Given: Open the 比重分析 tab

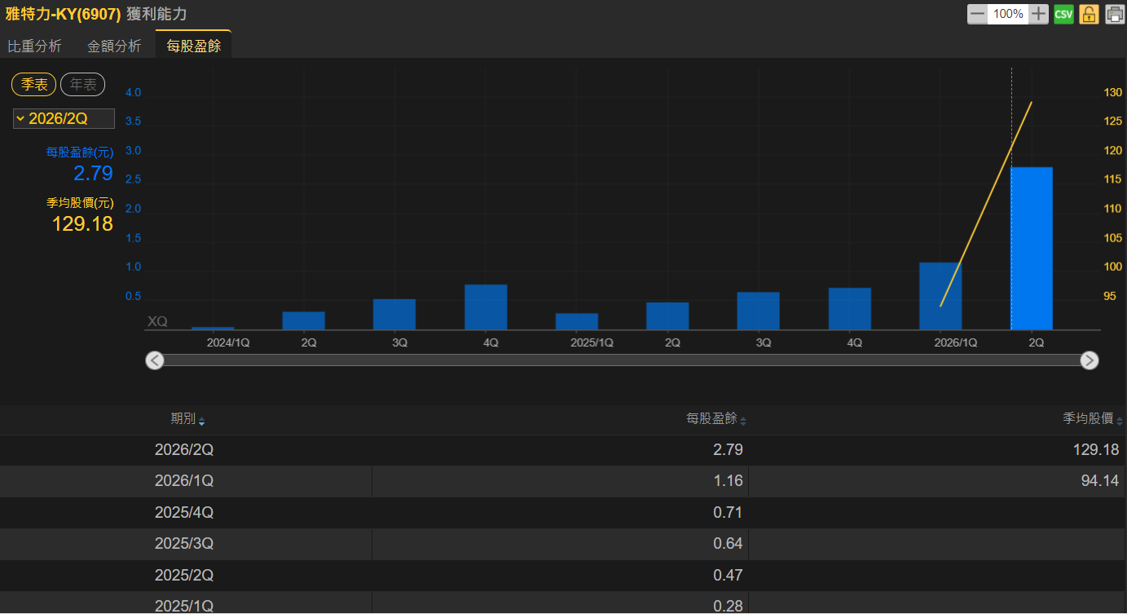Looking at the screenshot, I should pos(34,46).
